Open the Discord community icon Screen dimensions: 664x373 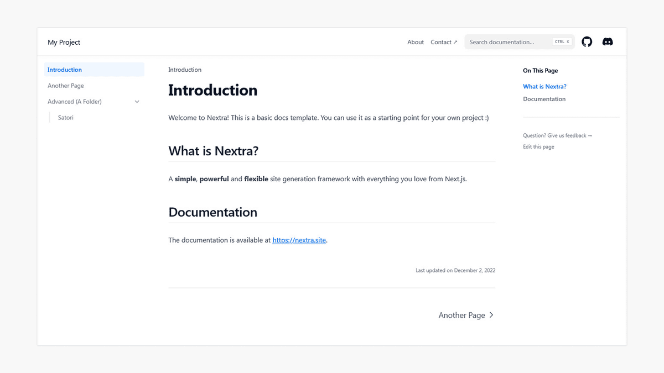(608, 41)
